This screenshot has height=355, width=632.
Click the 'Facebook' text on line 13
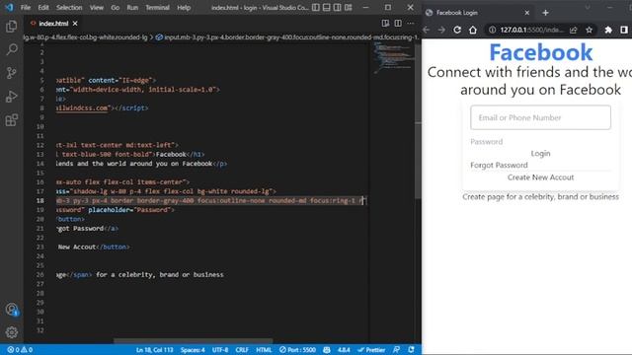pyautogui.click(x=171, y=154)
